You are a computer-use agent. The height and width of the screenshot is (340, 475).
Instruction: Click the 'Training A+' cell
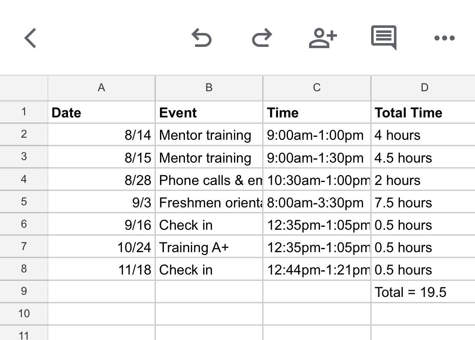click(x=209, y=247)
